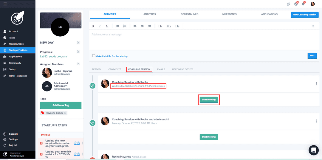Open options menu for Coaching Session with Rocha

[316, 84]
